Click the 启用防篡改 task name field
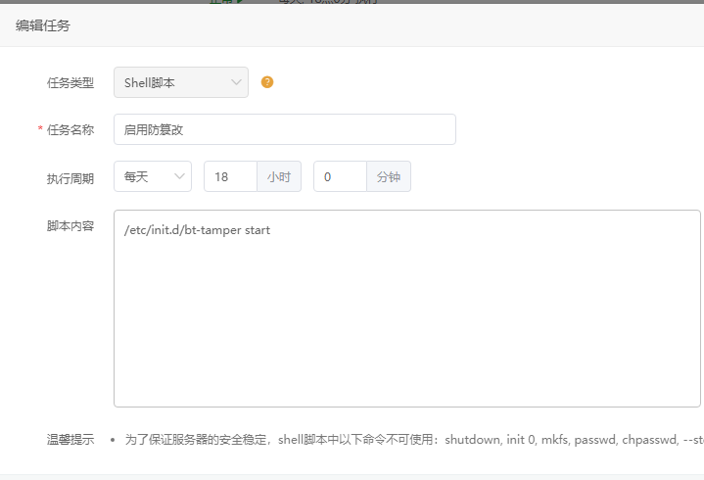 pyautogui.click(x=285, y=129)
